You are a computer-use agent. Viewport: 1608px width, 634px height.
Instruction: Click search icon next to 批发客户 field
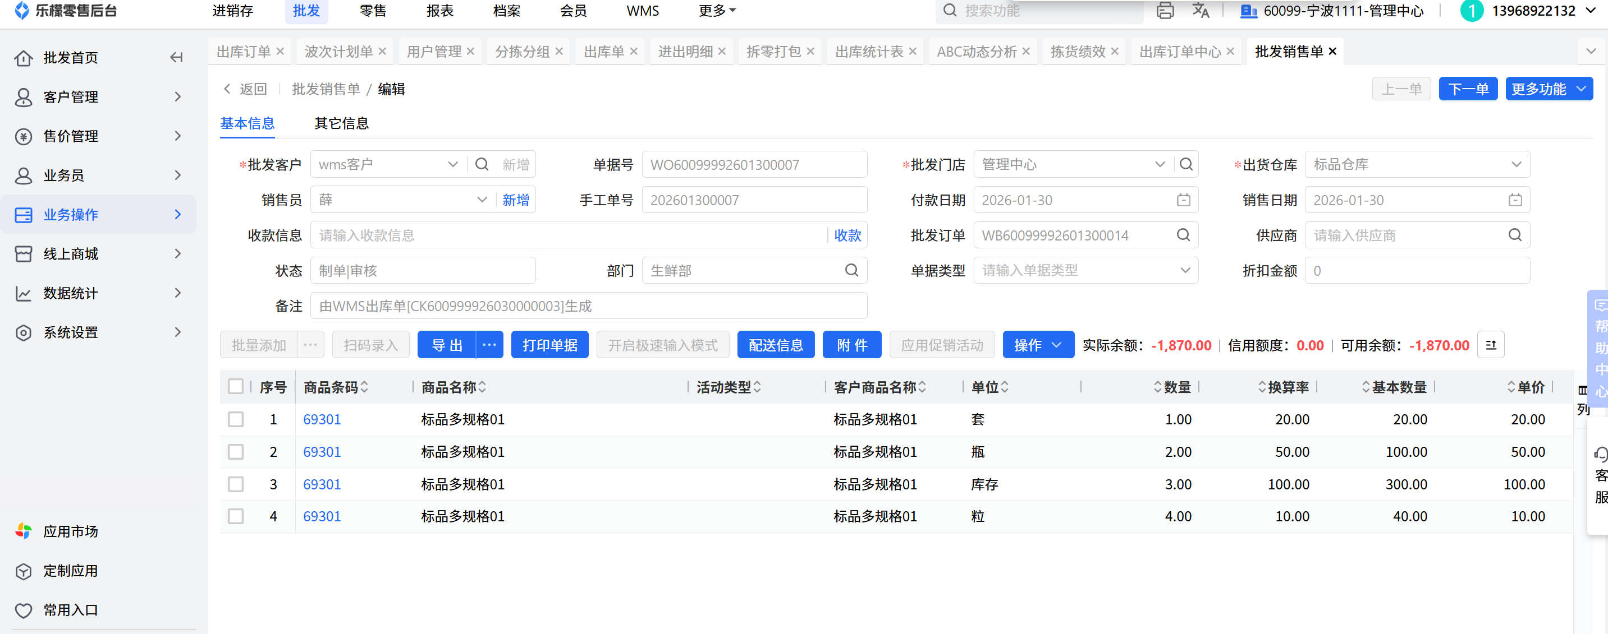(x=482, y=165)
